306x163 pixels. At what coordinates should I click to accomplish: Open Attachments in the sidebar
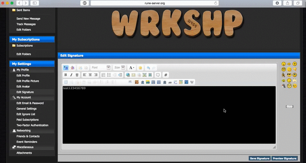point(24,153)
